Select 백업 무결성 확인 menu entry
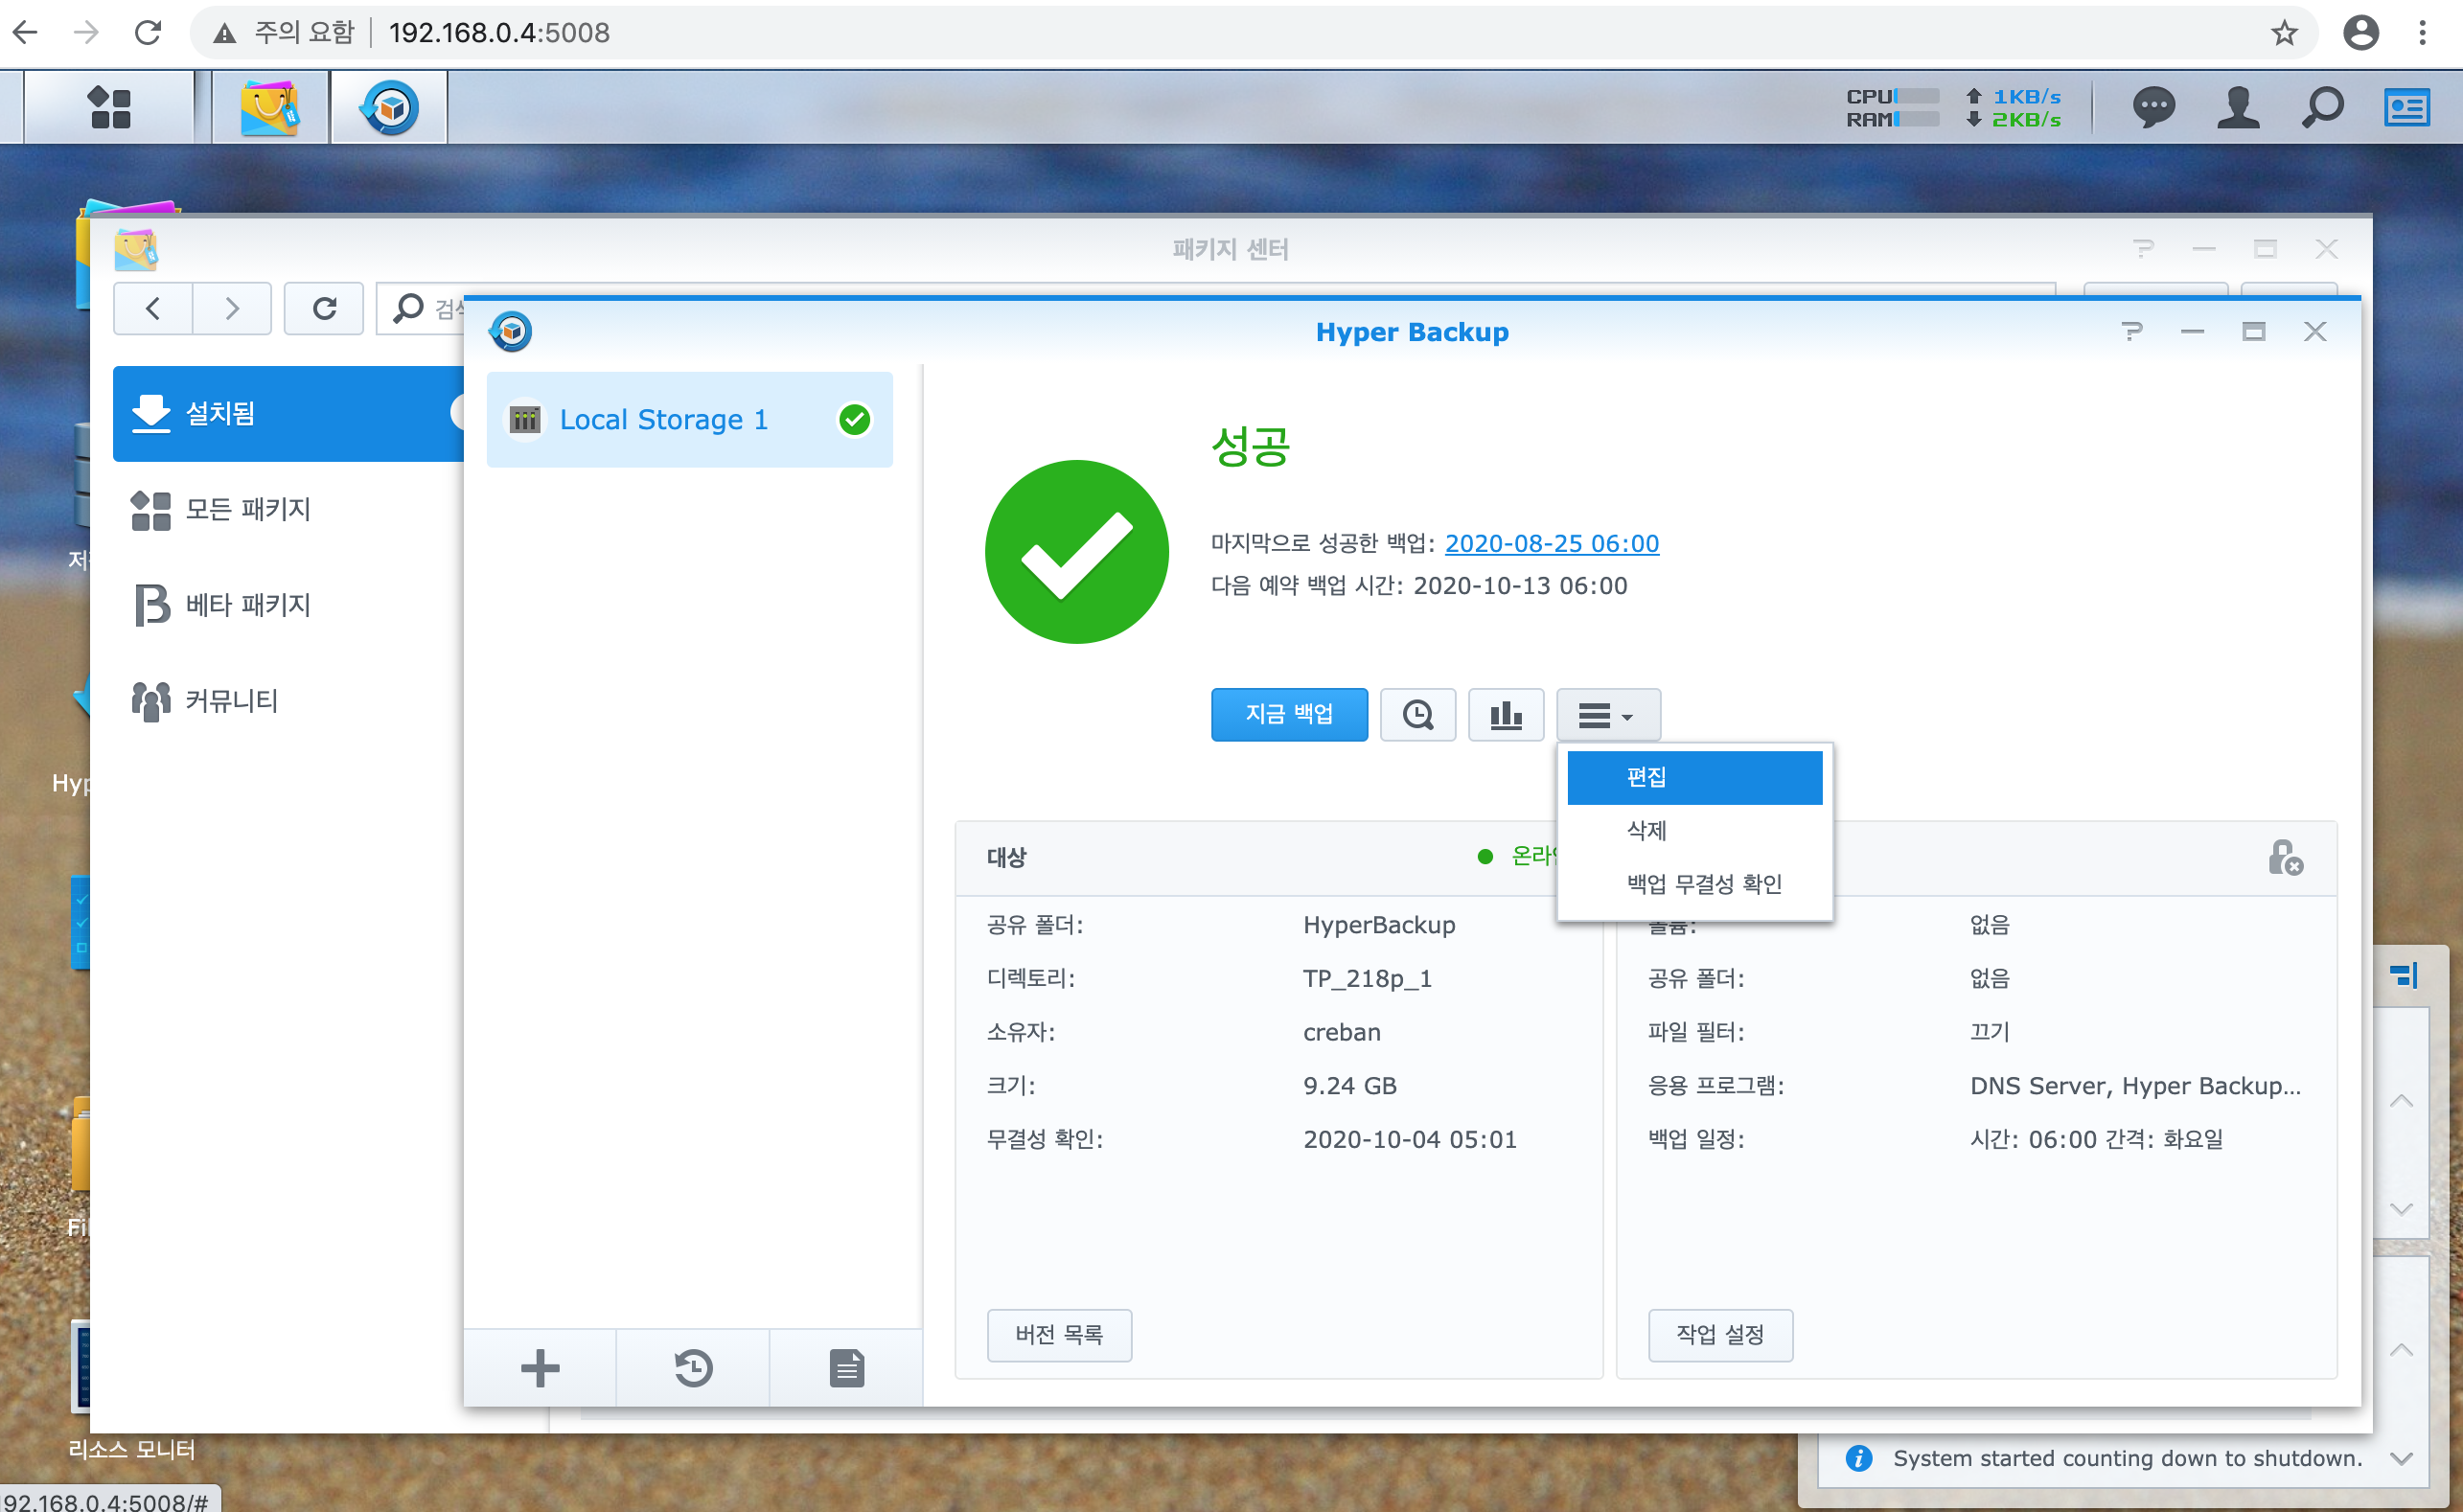The height and width of the screenshot is (1512, 2463). click(x=1704, y=883)
